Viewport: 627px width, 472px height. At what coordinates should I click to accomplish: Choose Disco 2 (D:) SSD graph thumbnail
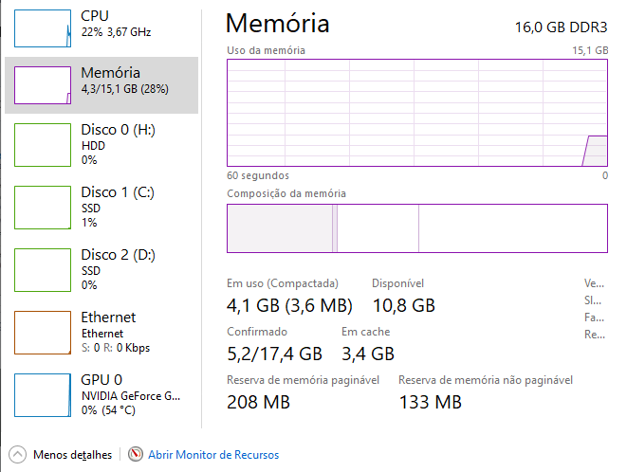coord(43,270)
